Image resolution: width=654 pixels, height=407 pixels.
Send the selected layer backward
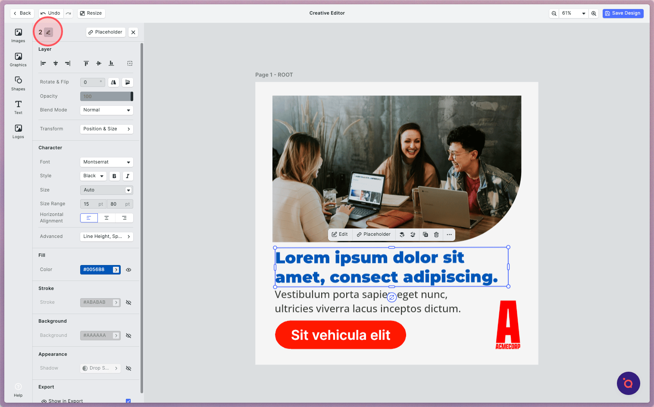click(413, 234)
